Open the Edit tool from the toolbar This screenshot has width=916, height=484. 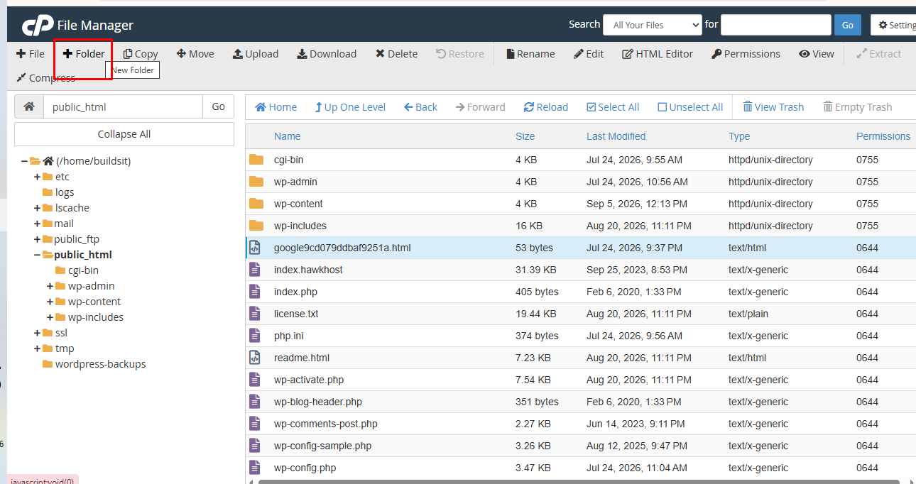(589, 54)
